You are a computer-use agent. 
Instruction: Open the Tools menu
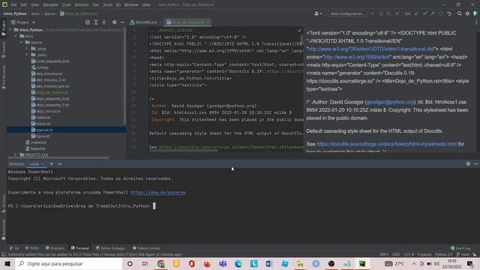107,4
